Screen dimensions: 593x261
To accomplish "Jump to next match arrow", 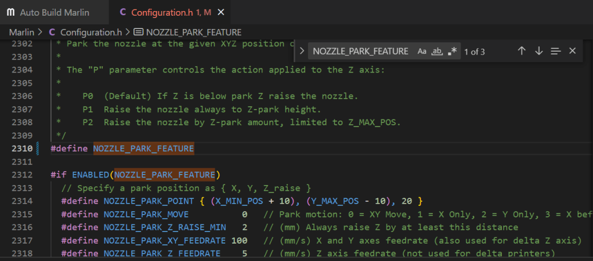I will pyautogui.click(x=538, y=51).
